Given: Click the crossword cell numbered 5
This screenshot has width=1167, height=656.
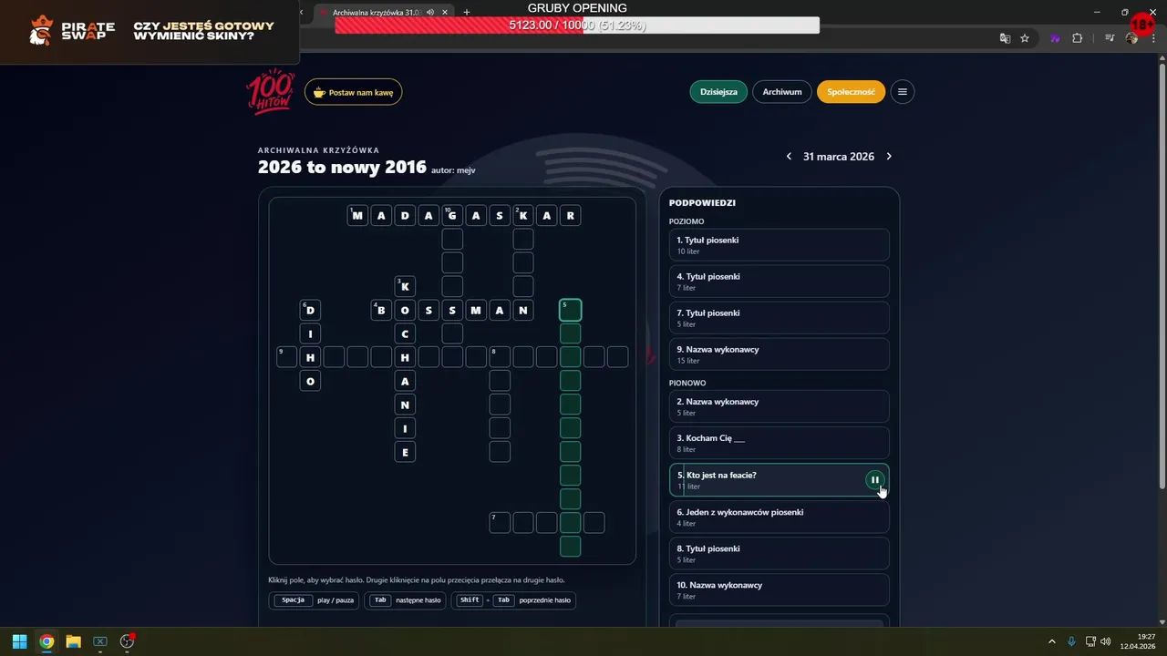Looking at the screenshot, I should click(x=570, y=310).
